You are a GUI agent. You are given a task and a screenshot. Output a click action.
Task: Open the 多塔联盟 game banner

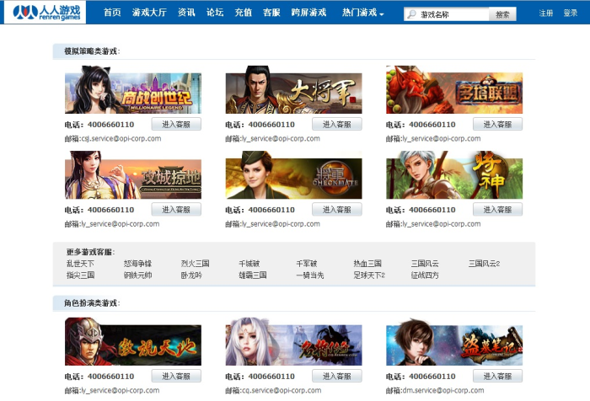point(454,89)
